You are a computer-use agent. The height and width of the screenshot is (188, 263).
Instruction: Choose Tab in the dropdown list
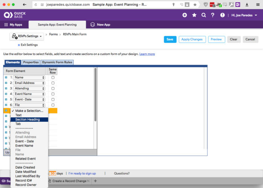(x=29, y=124)
